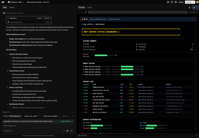Click the scroll-down circle arrow in chat
The height and width of the screenshot is (138, 199).
point(38,115)
